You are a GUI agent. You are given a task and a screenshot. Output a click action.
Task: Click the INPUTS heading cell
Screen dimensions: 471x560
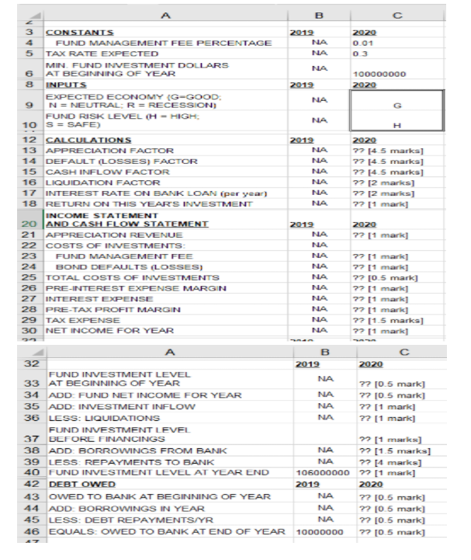[165, 85]
